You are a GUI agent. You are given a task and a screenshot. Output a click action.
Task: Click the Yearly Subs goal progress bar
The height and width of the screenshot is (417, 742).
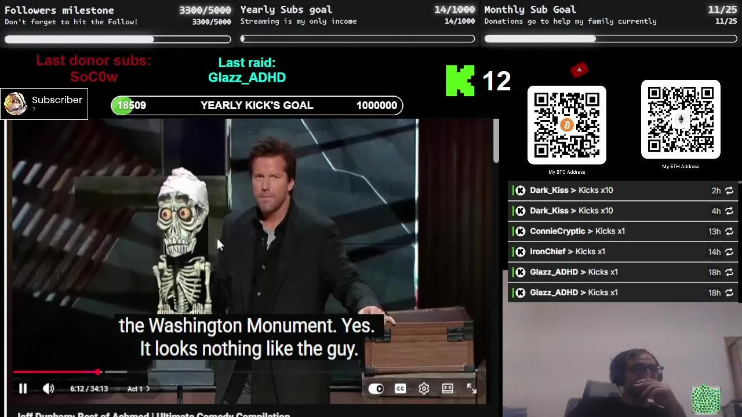pos(358,39)
